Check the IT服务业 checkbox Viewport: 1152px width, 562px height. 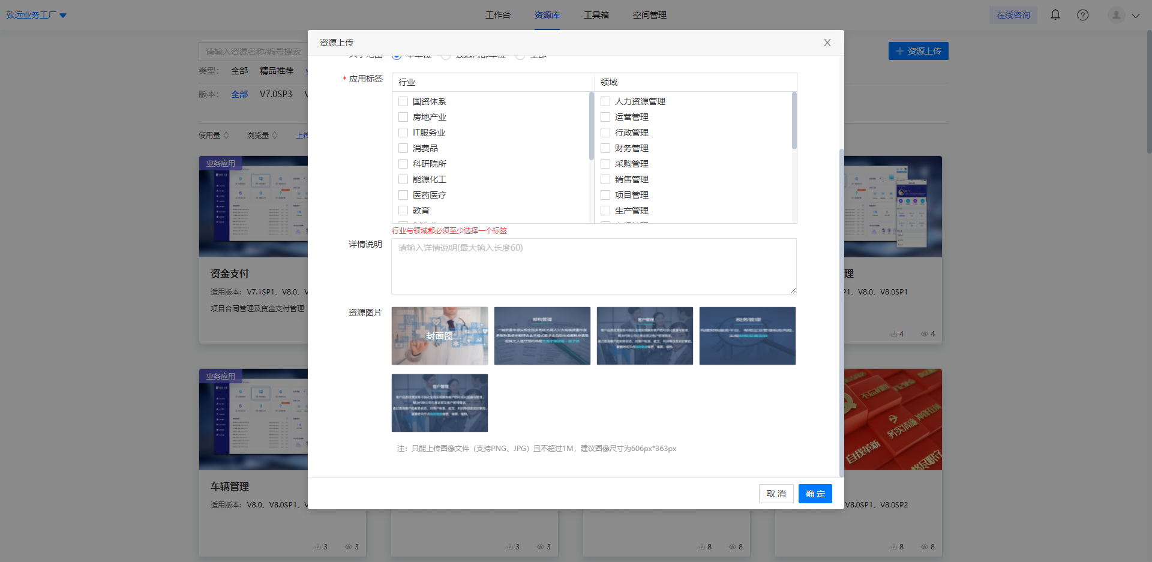403,133
